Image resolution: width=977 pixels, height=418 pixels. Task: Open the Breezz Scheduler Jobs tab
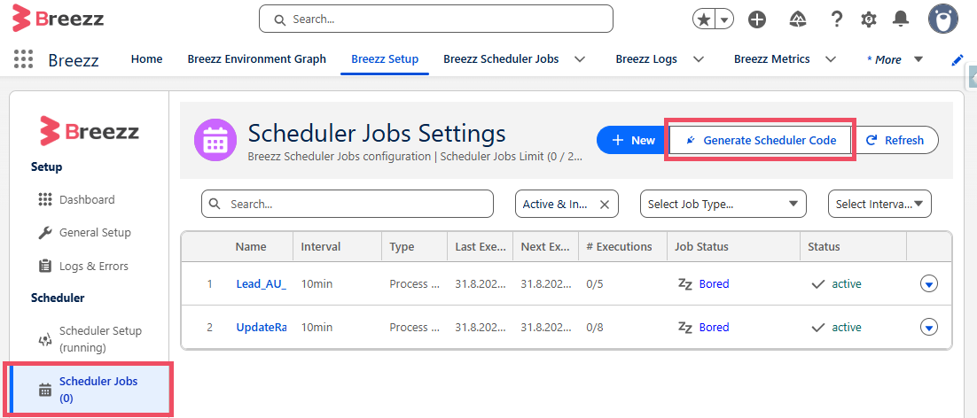click(501, 59)
